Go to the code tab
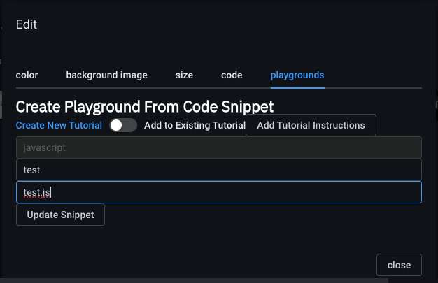 coord(232,75)
